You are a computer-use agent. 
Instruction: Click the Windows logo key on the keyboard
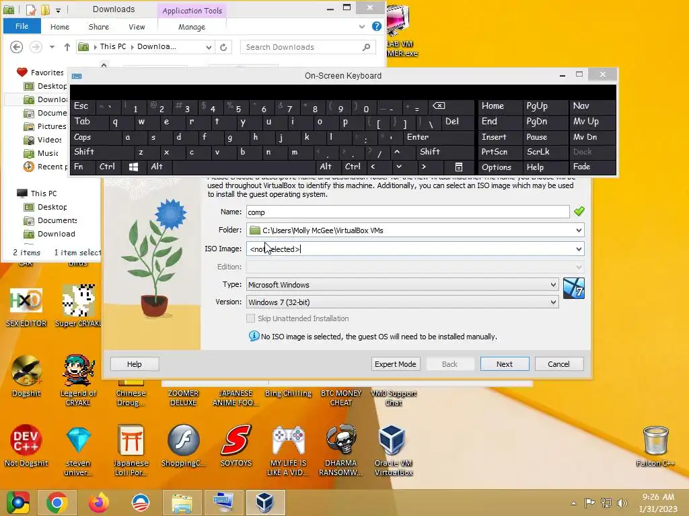(x=134, y=167)
